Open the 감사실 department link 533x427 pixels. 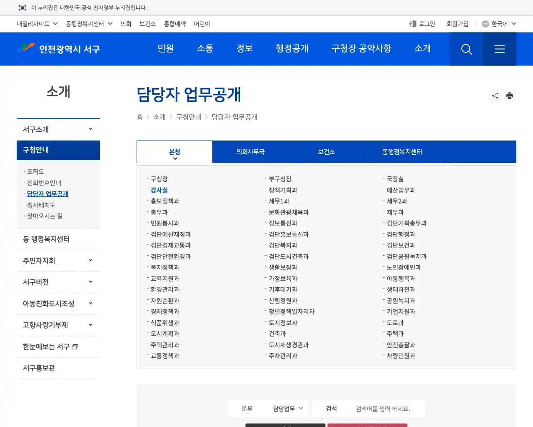pos(159,190)
